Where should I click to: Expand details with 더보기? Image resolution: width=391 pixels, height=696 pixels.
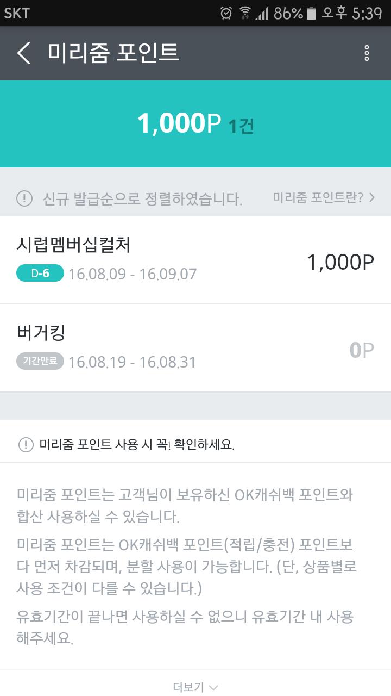tap(195, 687)
